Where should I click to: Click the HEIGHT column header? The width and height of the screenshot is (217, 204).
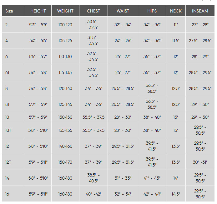[x=38, y=11]
